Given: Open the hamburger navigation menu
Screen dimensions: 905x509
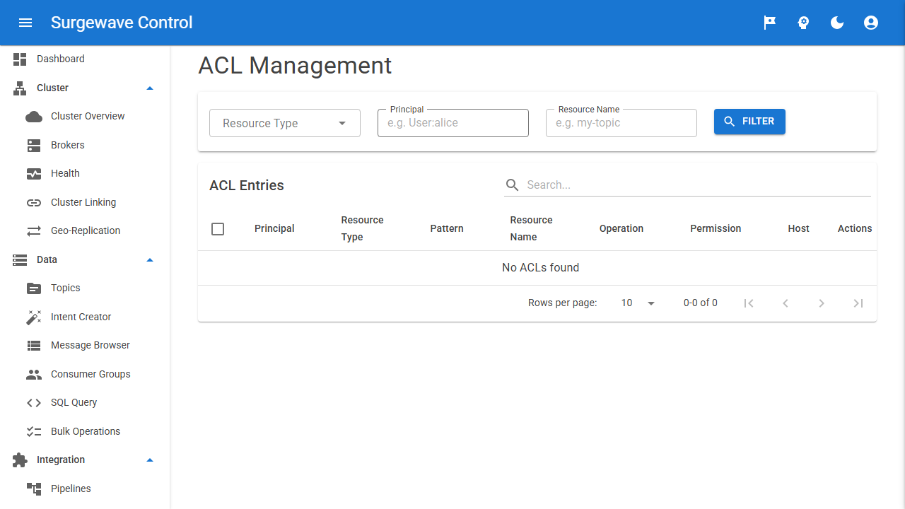Looking at the screenshot, I should pyautogui.click(x=25, y=23).
